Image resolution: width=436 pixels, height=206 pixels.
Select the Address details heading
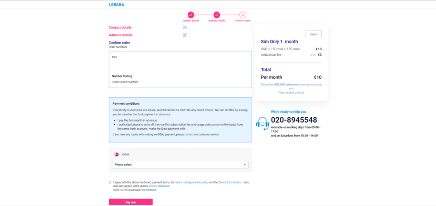[120, 35]
